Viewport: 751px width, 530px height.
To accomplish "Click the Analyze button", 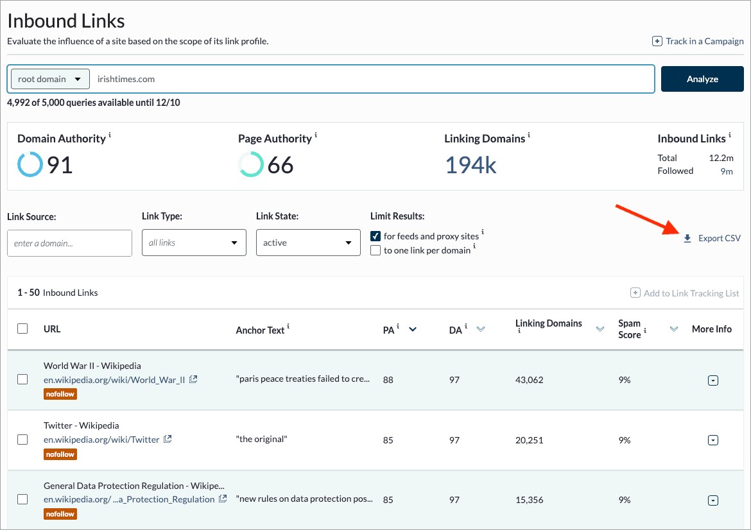I will 702,78.
